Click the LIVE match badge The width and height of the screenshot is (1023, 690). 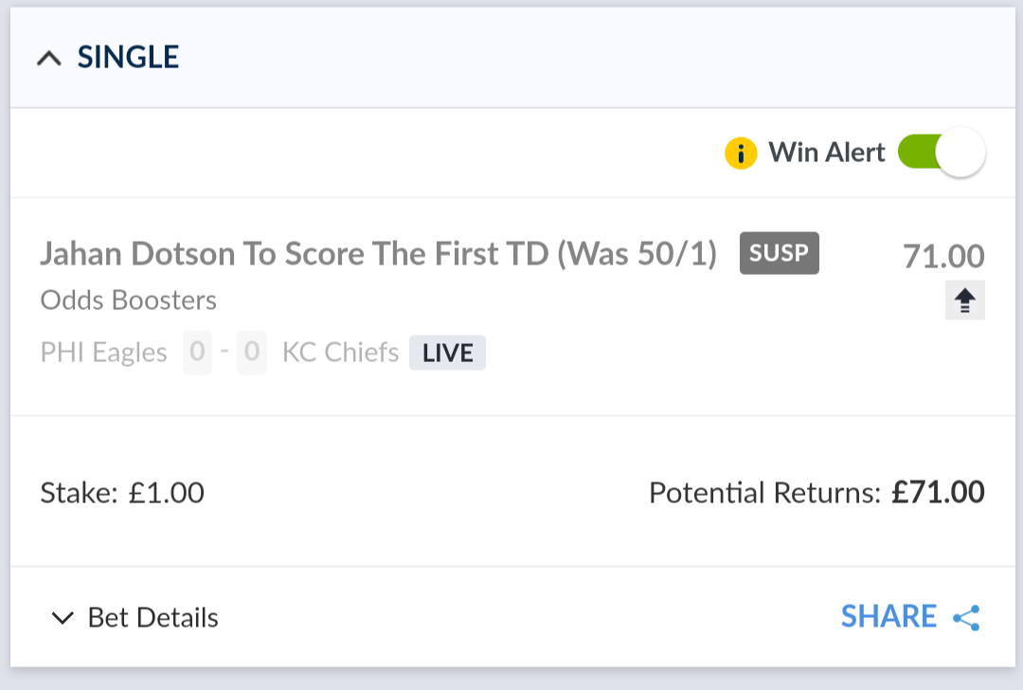(x=447, y=353)
